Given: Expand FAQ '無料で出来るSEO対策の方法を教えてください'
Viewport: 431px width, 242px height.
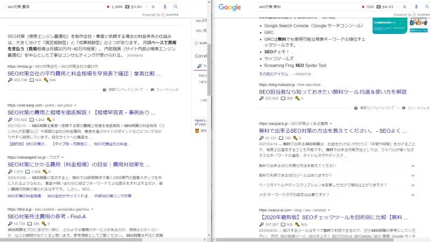Looking at the screenshot, I should (x=413, y=166).
